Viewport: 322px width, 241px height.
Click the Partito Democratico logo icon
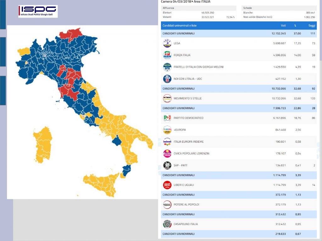pyautogui.click(x=167, y=118)
